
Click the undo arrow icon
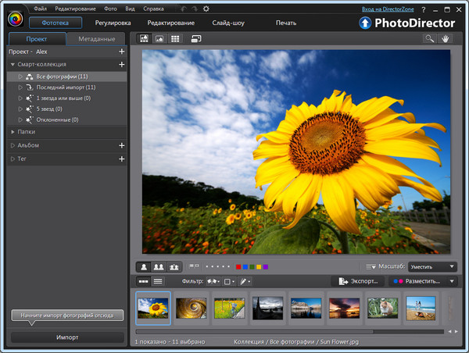(x=182, y=9)
